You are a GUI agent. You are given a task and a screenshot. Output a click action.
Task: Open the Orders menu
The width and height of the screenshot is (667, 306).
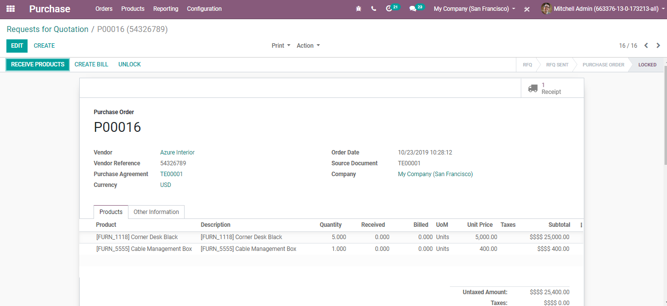pos(104,9)
